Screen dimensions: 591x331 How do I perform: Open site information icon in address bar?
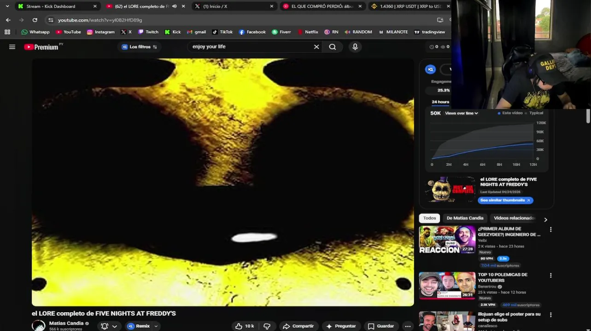[51, 20]
